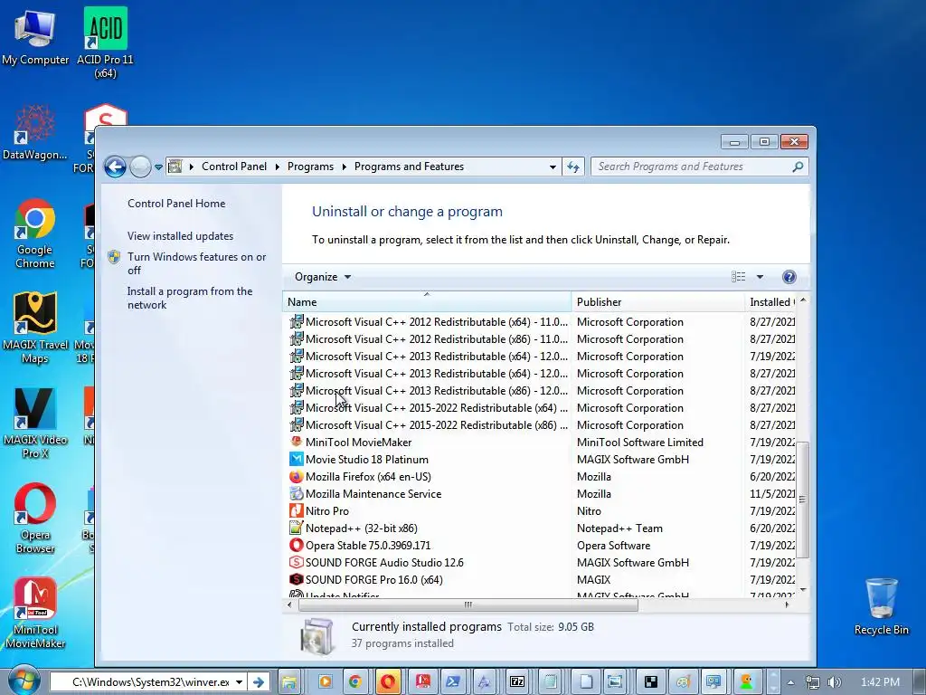The height and width of the screenshot is (695, 926).
Task: Select Programs in the breadcrumb path
Action: point(310,167)
